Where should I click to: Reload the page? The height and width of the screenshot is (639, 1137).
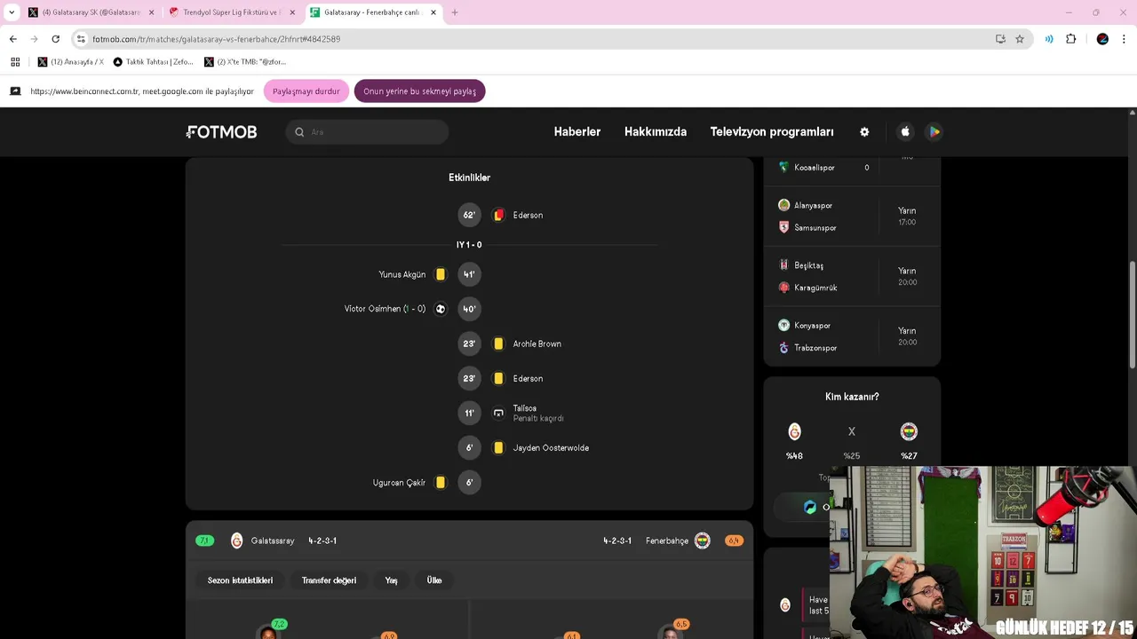pyautogui.click(x=55, y=39)
